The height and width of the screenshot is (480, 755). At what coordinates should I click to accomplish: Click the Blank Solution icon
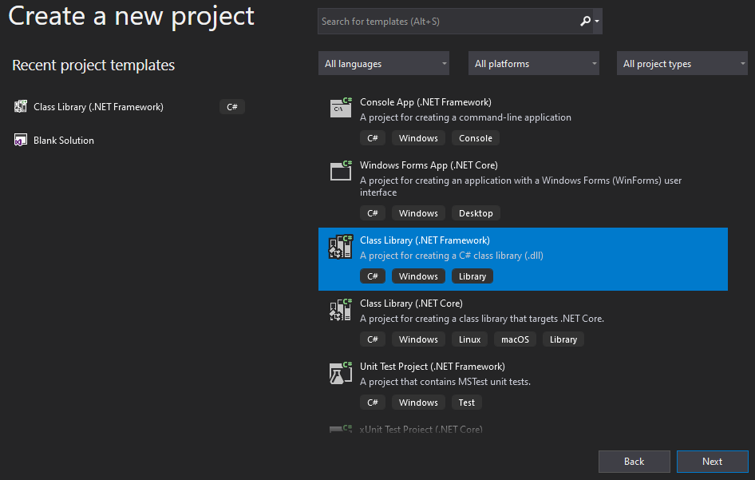click(x=21, y=141)
